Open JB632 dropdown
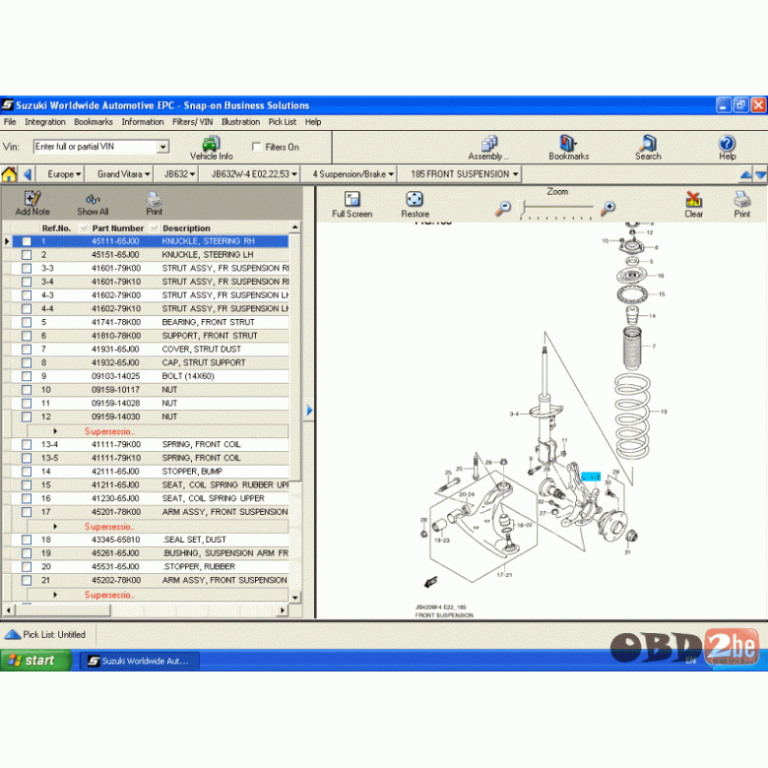This screenshot has width=768, height=768. (x=179, y=174)
